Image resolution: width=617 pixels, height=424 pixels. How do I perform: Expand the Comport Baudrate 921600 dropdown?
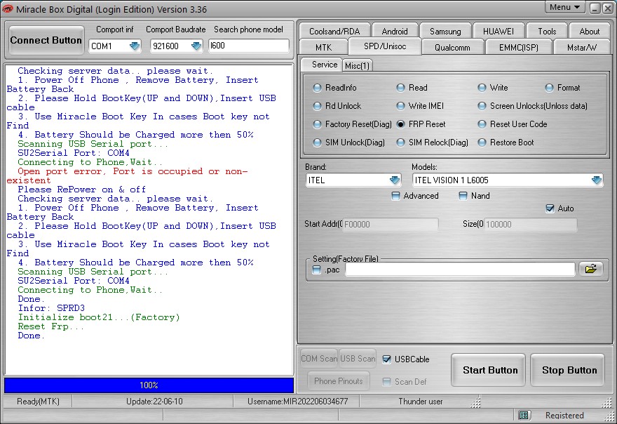[x=196, y=46]
